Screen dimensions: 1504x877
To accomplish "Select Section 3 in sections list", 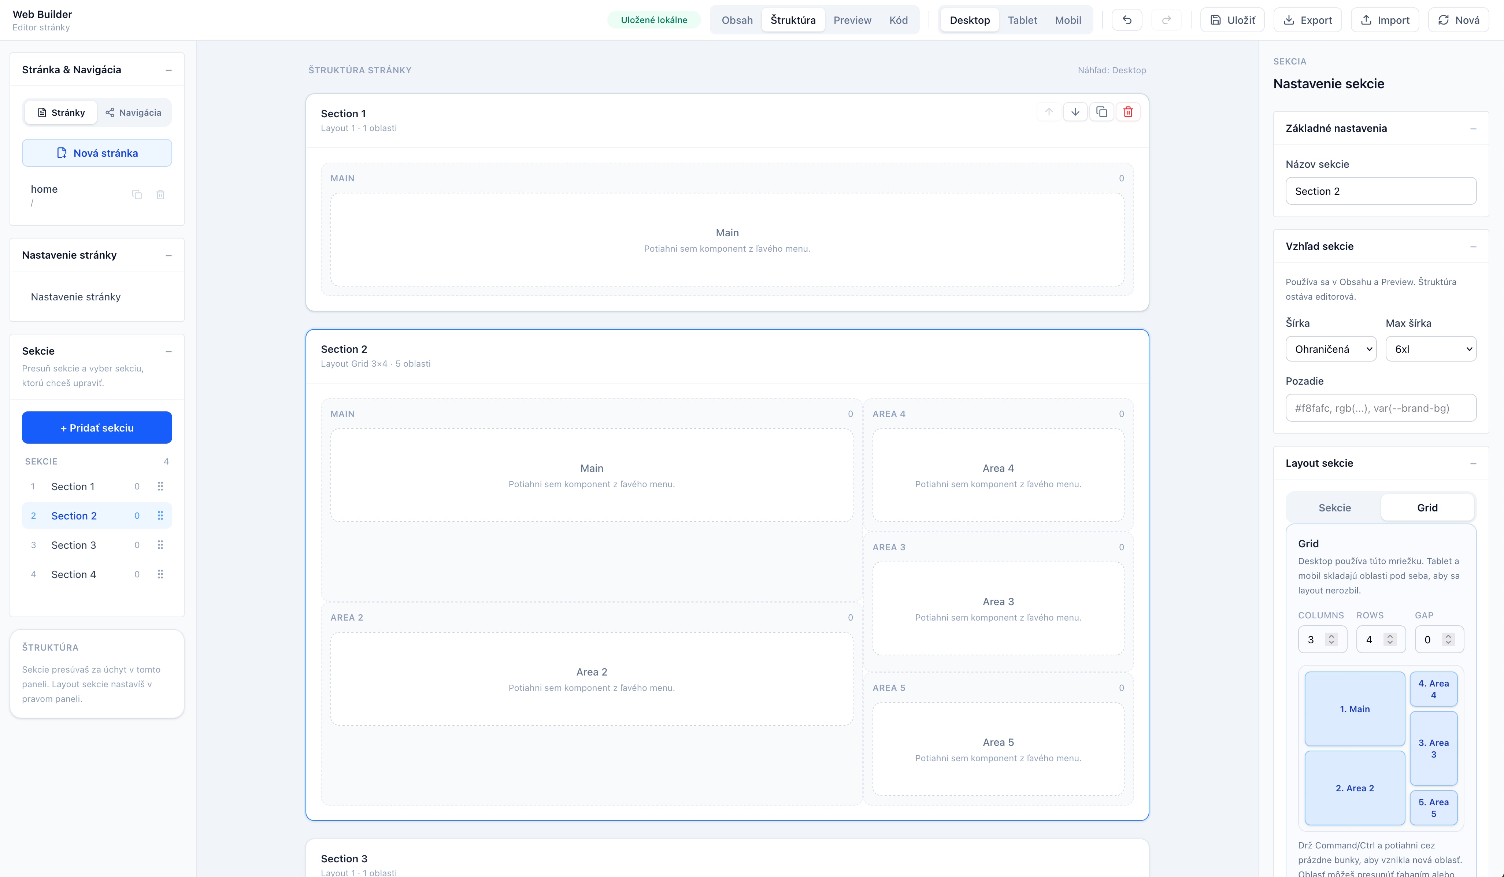I will coord(97,544).
